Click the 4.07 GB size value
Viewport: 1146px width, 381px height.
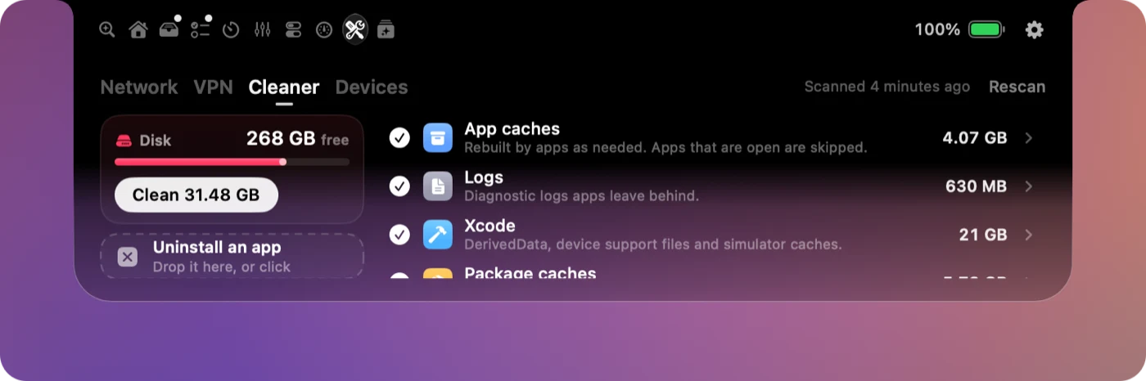pyautogui.click(x=975, y=137)
